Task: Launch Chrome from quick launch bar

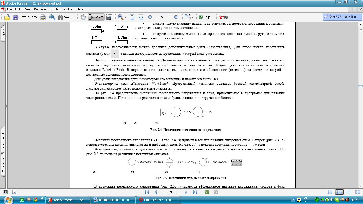Action: point(35,200)
